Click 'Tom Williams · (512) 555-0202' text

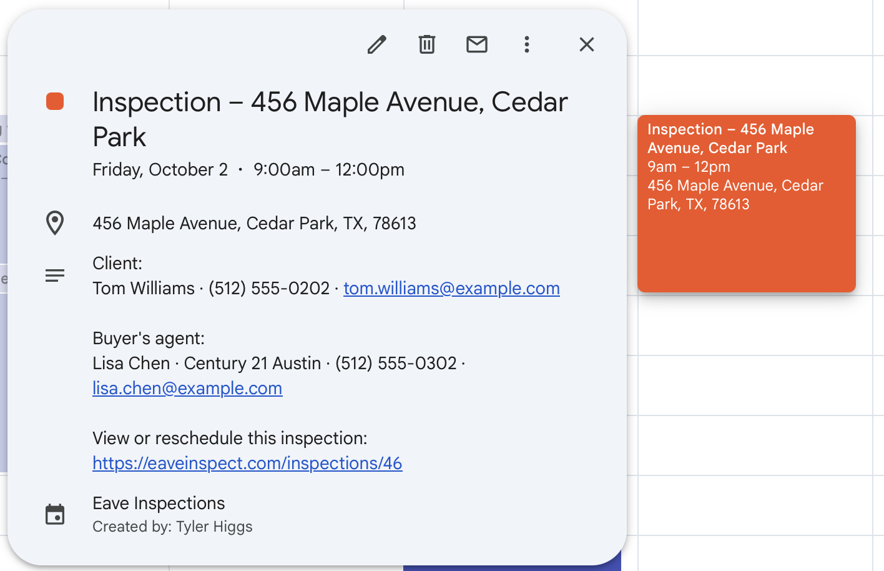click(x=211, y=288)
